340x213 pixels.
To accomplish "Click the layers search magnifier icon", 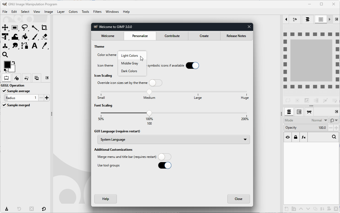I will click(334, 137).
